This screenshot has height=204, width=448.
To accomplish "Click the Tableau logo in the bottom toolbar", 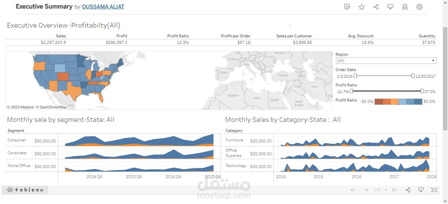I will click(x=25, y=190).
